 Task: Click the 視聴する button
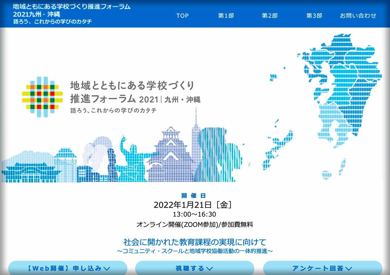tap(194, 268)
